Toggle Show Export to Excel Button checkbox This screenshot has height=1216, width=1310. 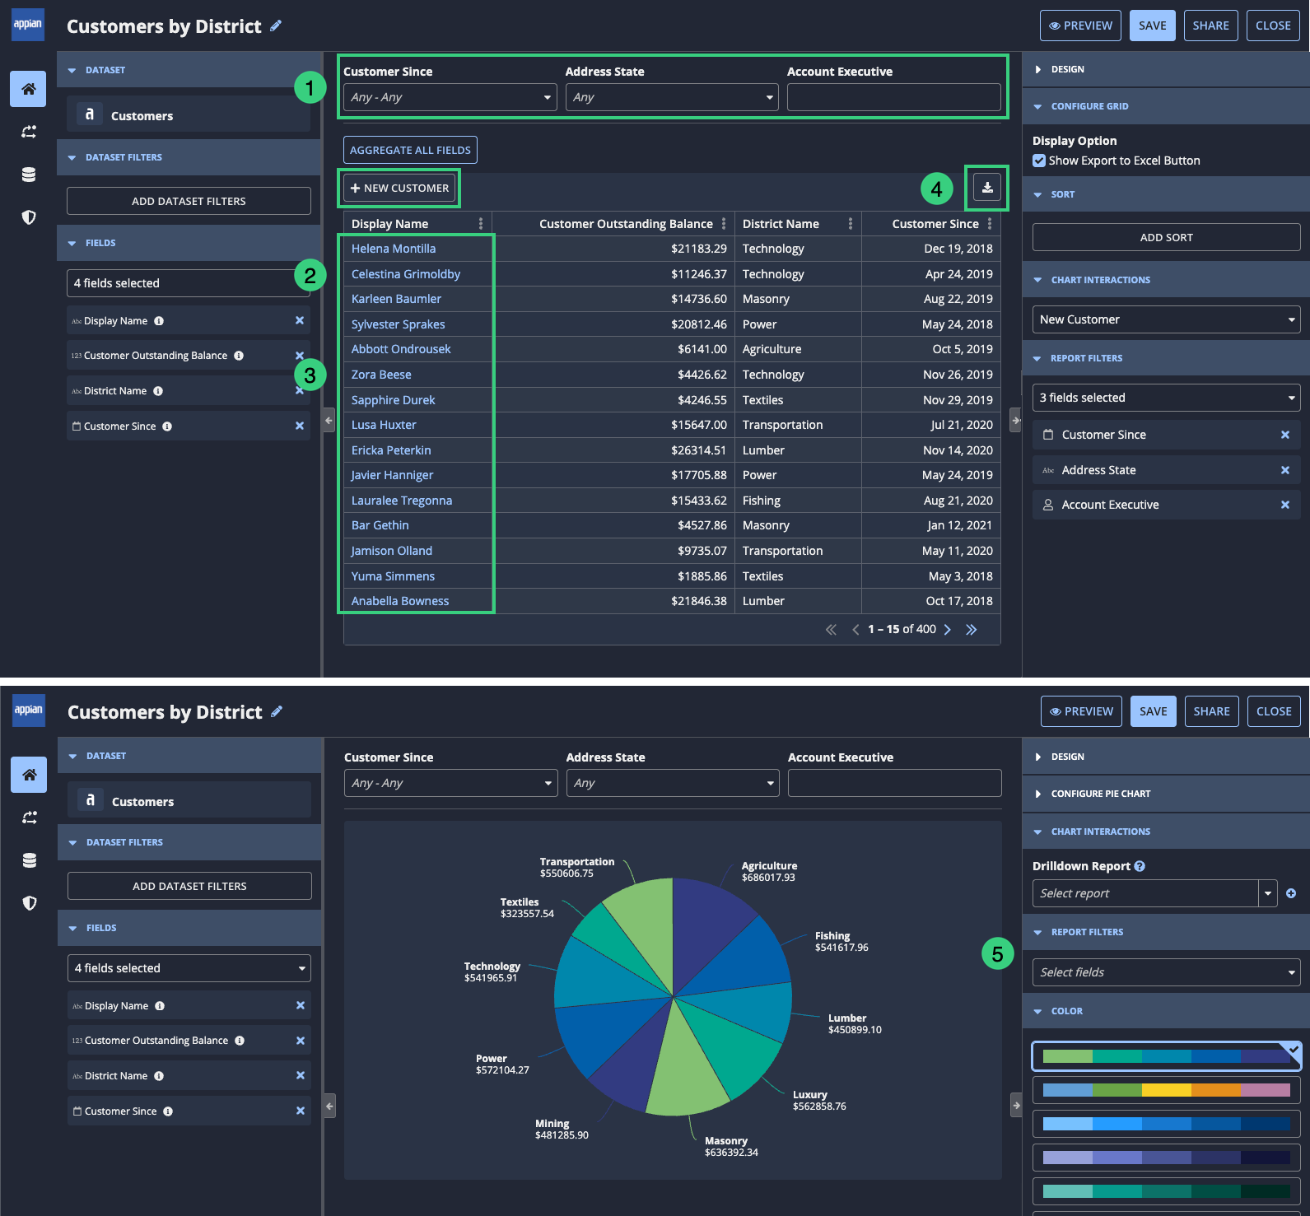click(x=1039, y=161)
